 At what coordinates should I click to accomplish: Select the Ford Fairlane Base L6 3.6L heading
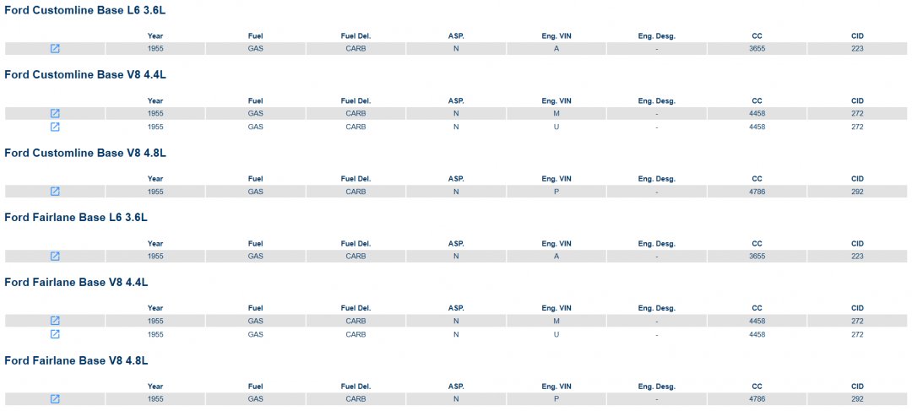(x=76, y=217)
